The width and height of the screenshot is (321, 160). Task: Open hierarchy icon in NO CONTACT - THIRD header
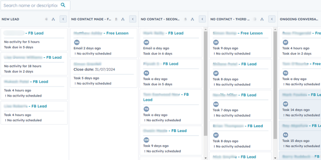262,19
